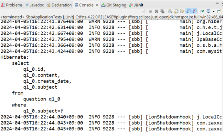The image size is (223, 132).
Task: Close the Console tab
Action: tap(97, 5)
